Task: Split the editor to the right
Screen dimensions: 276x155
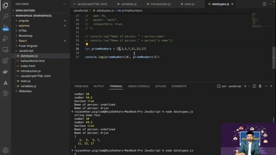Action: (x=264, y=4)
